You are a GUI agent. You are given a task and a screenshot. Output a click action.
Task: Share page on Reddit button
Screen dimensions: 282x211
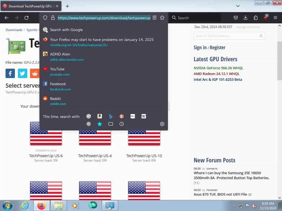point(34,73)
